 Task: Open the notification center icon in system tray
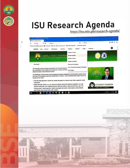pyautogui.click(x=116, y=92)
